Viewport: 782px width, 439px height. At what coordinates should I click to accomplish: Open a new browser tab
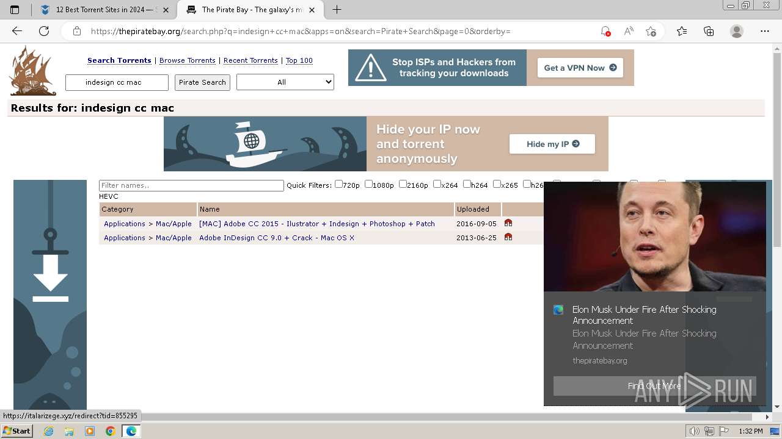337,10
